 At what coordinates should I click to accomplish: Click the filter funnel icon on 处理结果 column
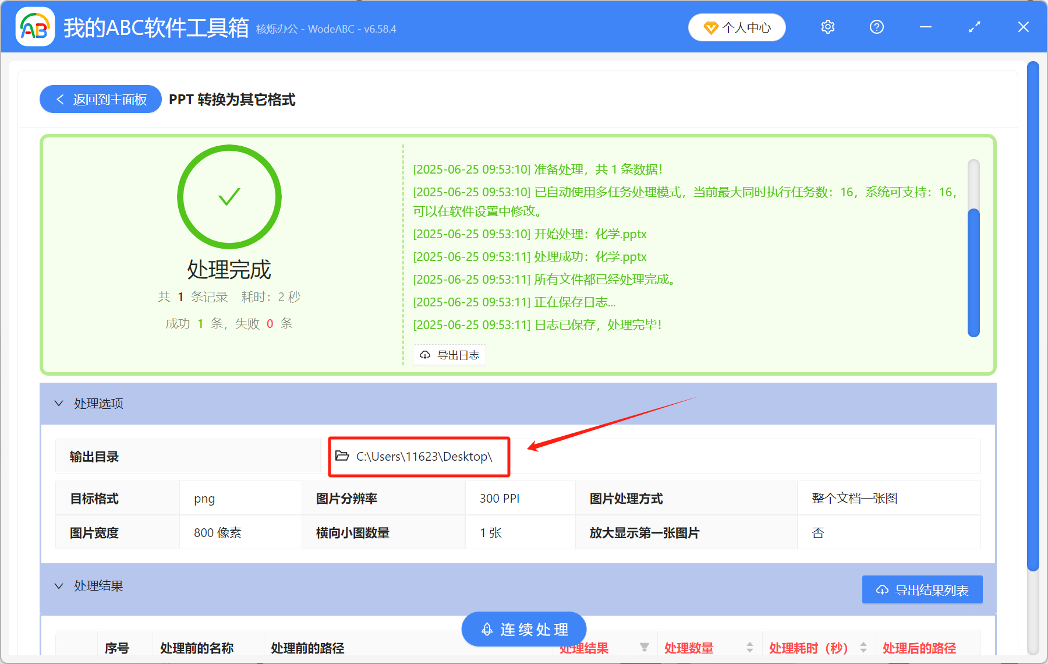(x=645, y=647)
